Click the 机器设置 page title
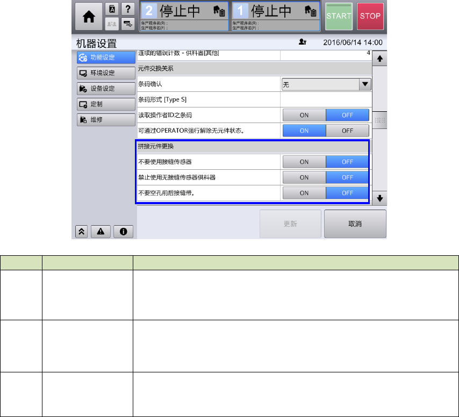 tap(96, 44)
